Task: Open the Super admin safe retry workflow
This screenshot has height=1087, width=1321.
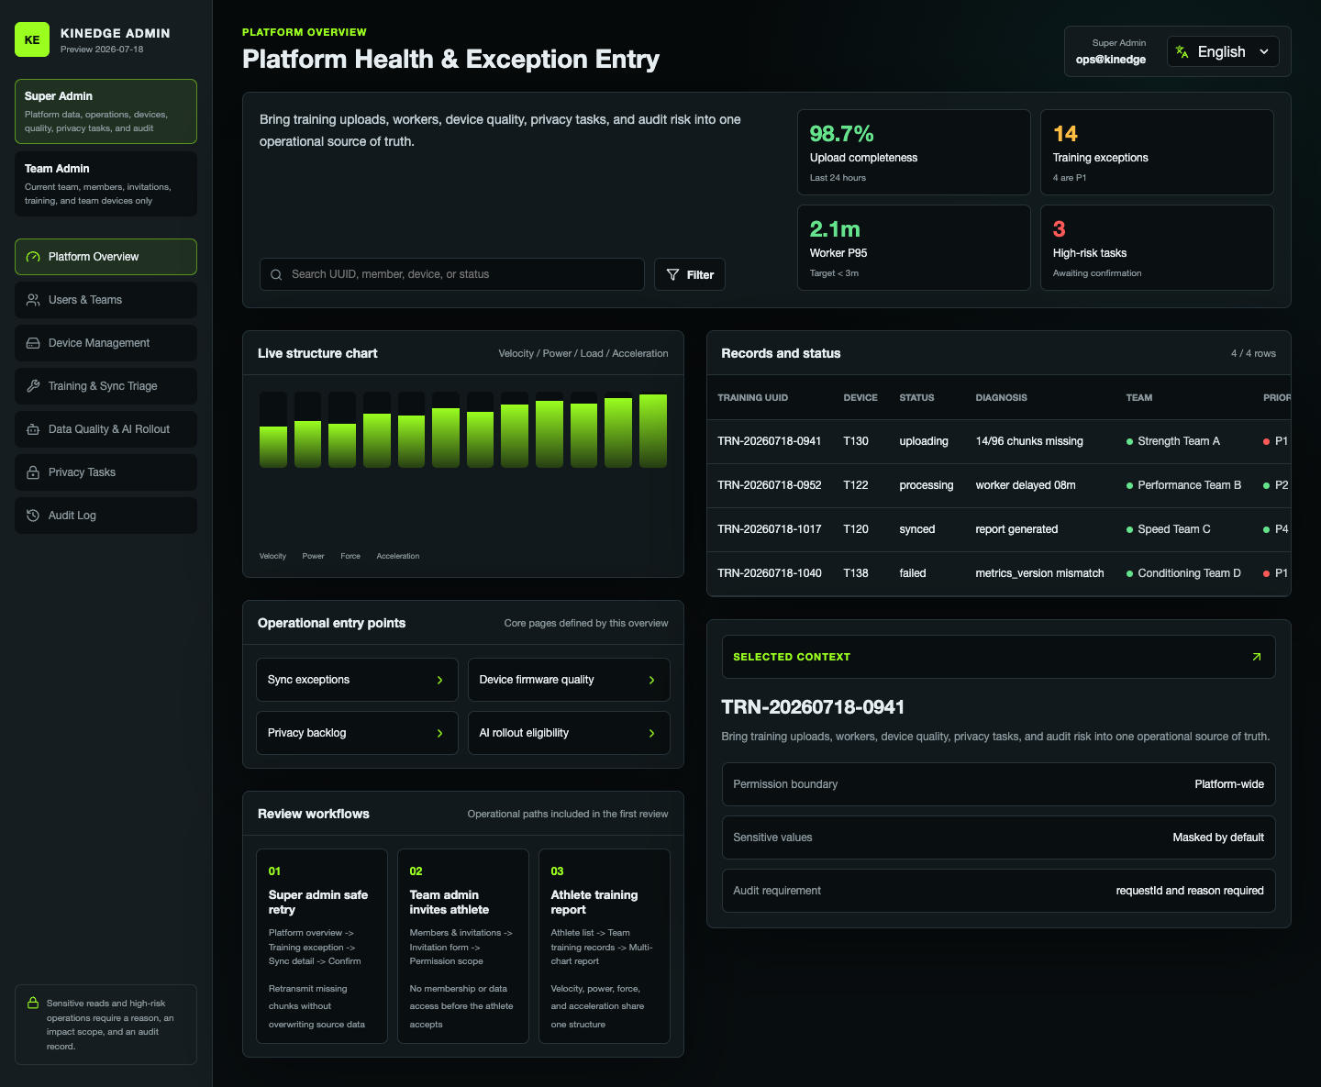Action: point(322,946)
